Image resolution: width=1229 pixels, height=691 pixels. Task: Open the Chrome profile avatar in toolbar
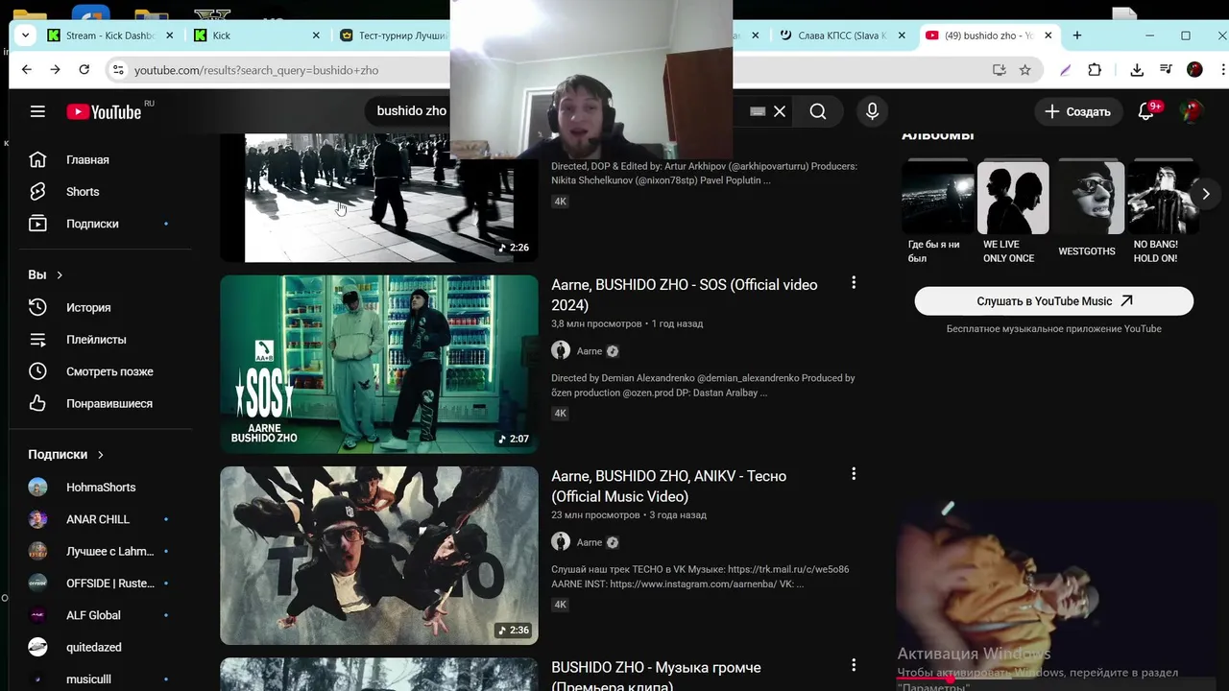pyautogui.click(x=1194, y=70)
